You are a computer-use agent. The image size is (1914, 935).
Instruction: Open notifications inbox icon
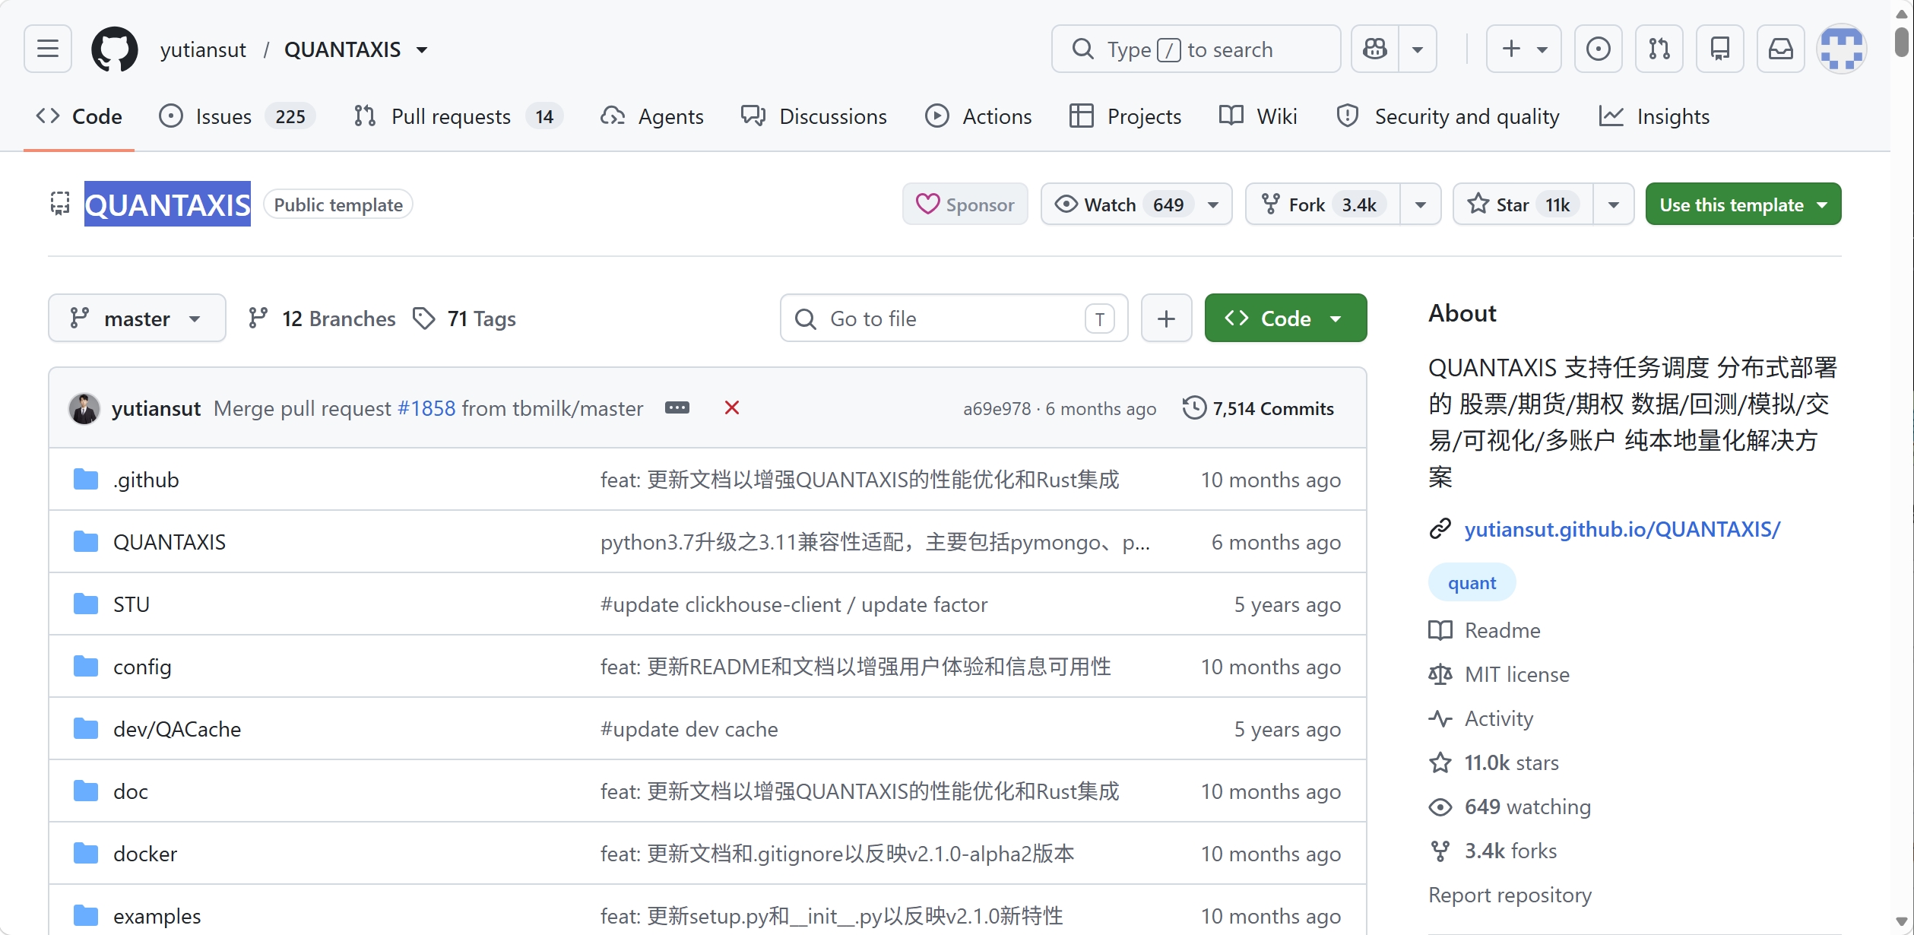click(1780, 49)
